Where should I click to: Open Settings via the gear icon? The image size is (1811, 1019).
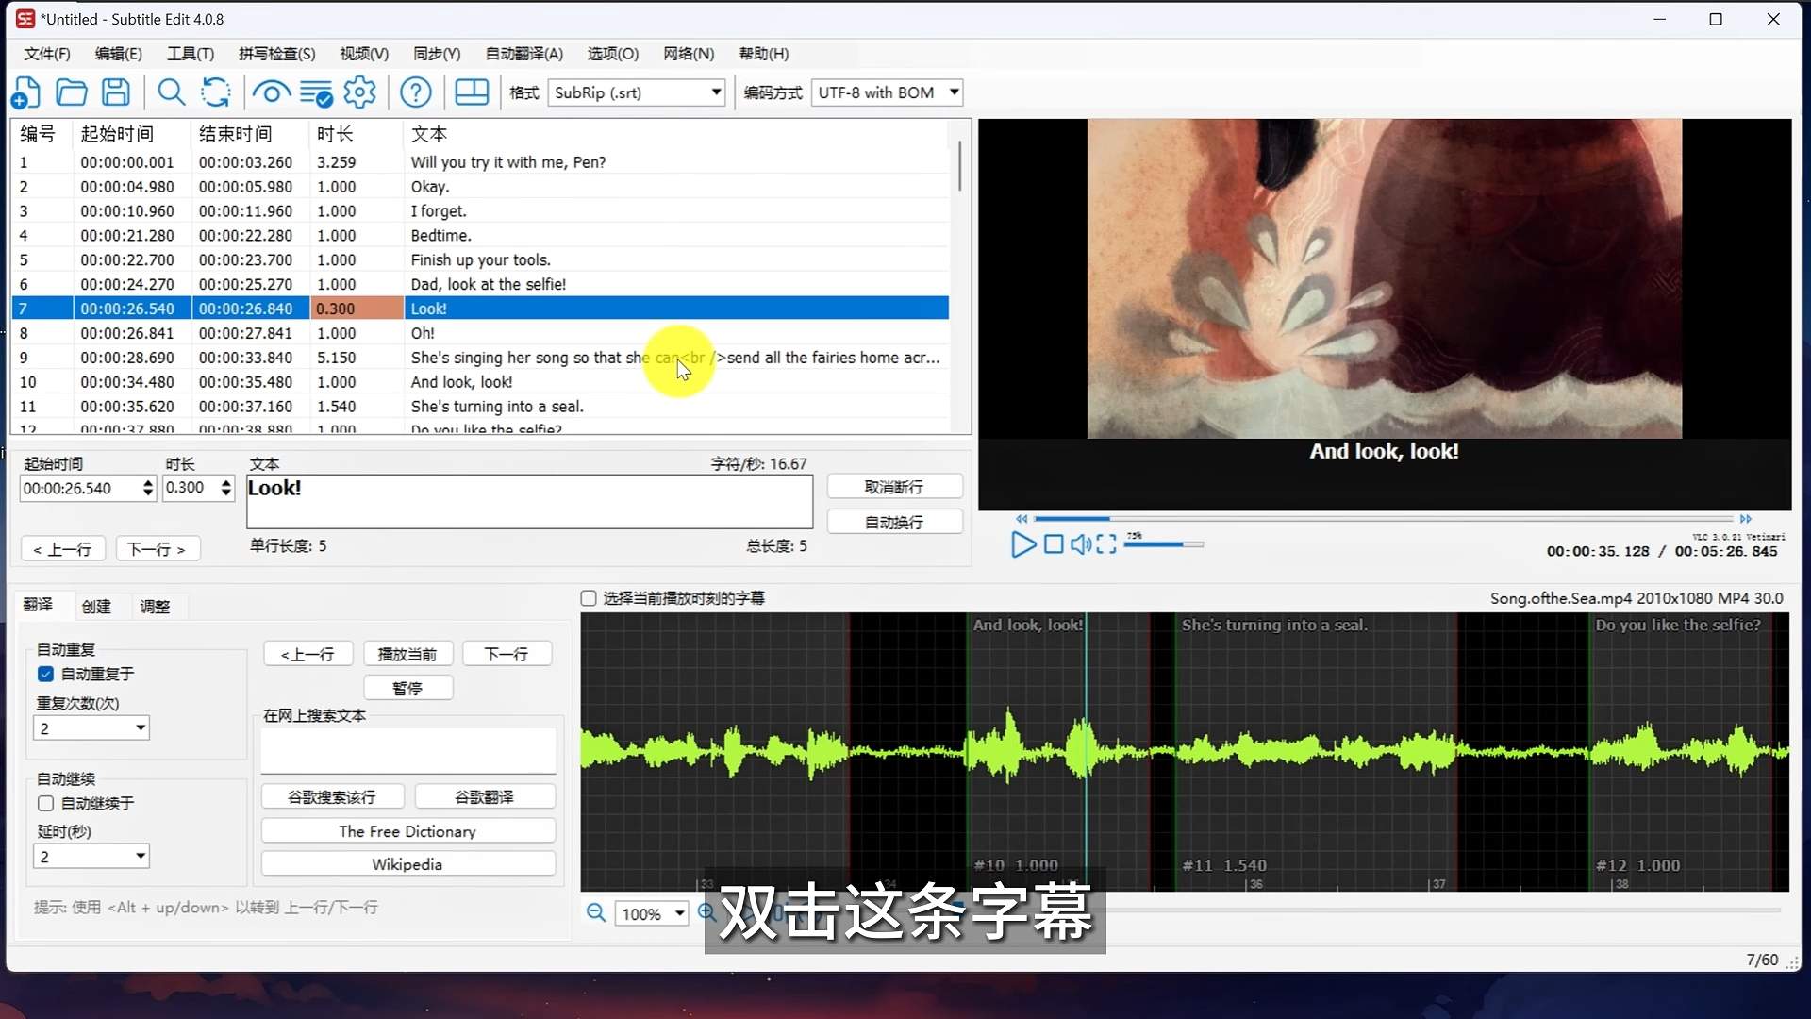[x=359, y=92]
